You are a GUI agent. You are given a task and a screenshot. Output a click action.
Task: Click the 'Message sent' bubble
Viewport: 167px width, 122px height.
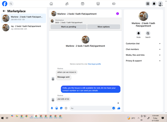[63, 77]
